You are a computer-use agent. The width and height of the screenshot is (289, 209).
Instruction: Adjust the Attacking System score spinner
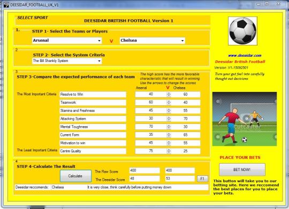click(x=169, y=119)
